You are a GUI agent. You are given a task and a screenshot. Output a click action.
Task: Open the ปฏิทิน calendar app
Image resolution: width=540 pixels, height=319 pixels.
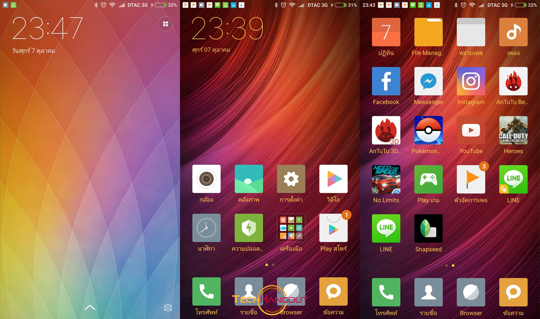(386, 32)
